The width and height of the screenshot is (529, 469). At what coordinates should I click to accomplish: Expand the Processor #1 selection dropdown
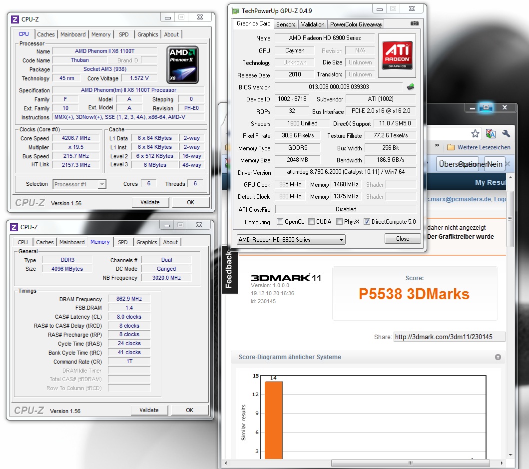pos(79,184)
